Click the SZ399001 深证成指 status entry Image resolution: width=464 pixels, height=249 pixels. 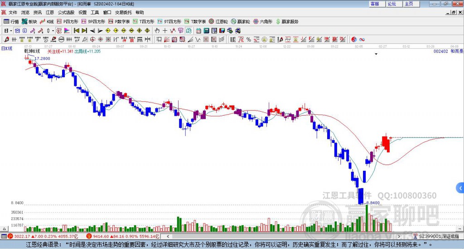(438, 236)
